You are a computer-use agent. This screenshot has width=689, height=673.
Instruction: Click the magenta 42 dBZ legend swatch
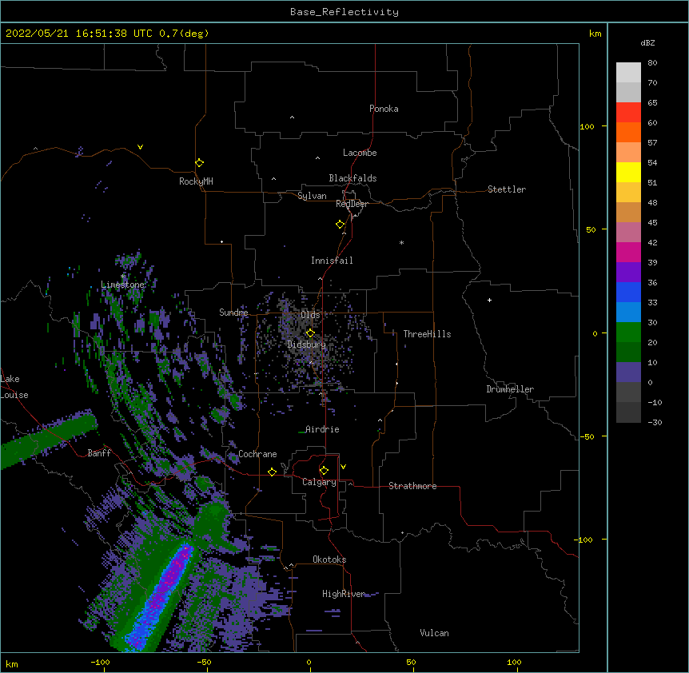tap(628, 252)
